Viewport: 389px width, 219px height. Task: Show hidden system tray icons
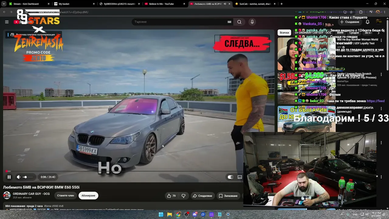coord(342,214)
